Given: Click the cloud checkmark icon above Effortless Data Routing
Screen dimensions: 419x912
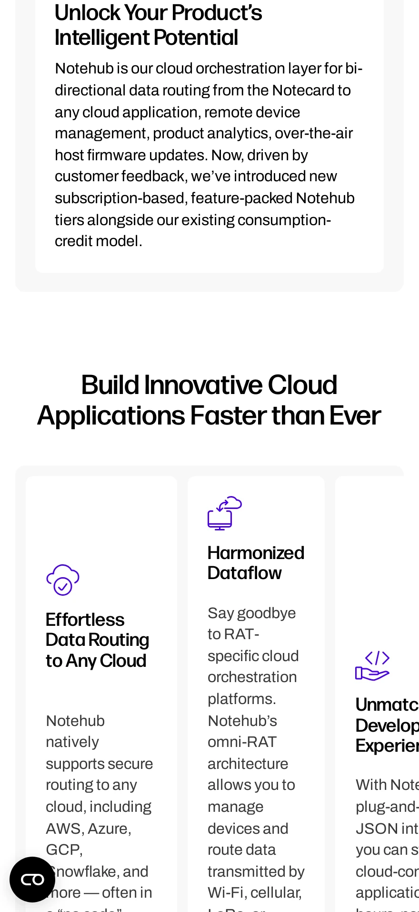Looking at the screenshot, I should (x=63, y=580).
